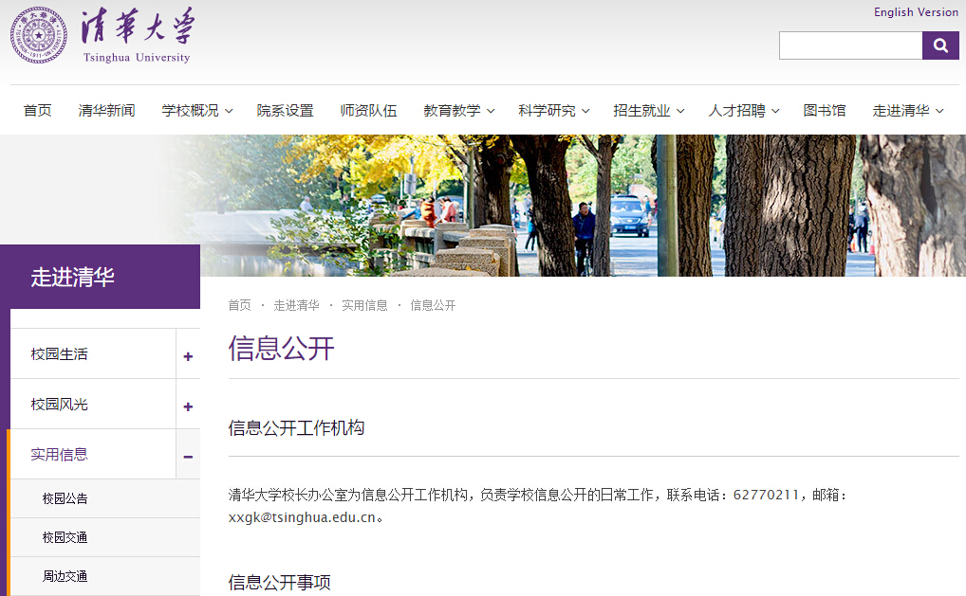Open the 首页 navigation item
Image resolution: width=966 pixels, height=596 pixels.
tap(38, 111)
